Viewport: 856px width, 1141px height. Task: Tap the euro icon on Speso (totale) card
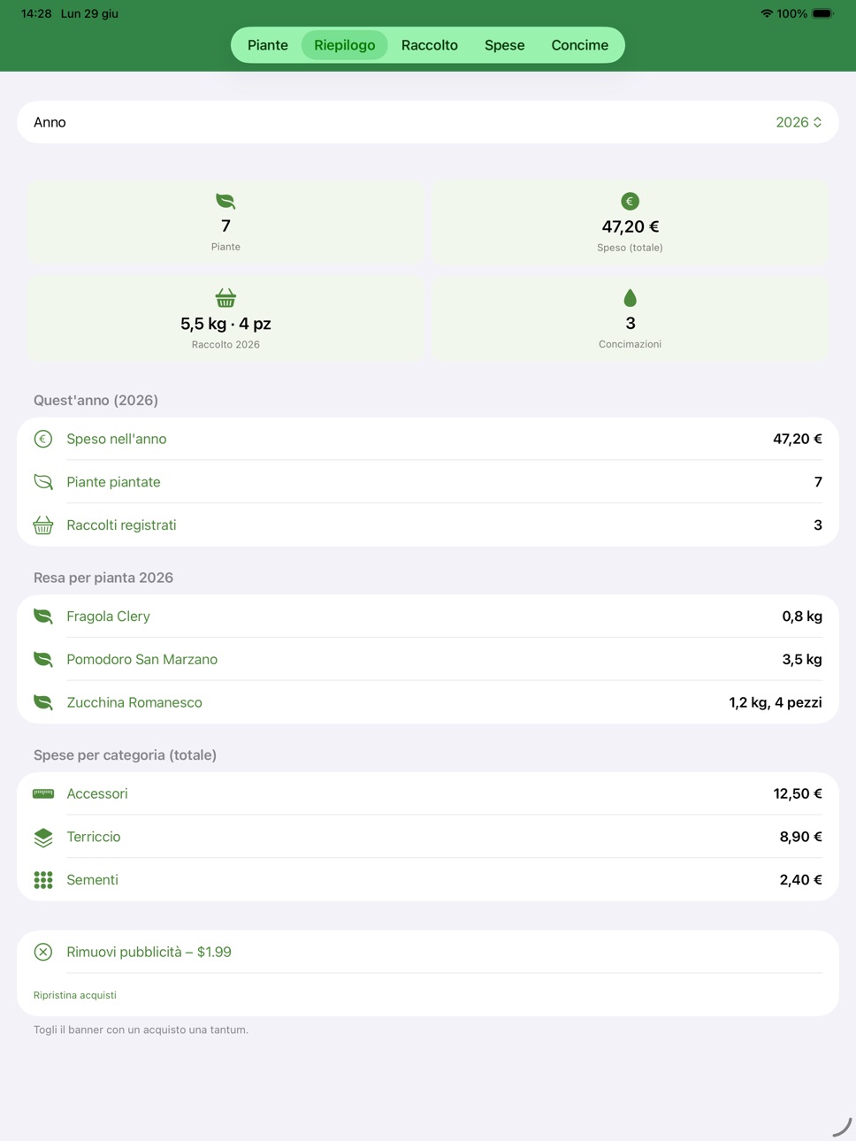coord(630,202)
